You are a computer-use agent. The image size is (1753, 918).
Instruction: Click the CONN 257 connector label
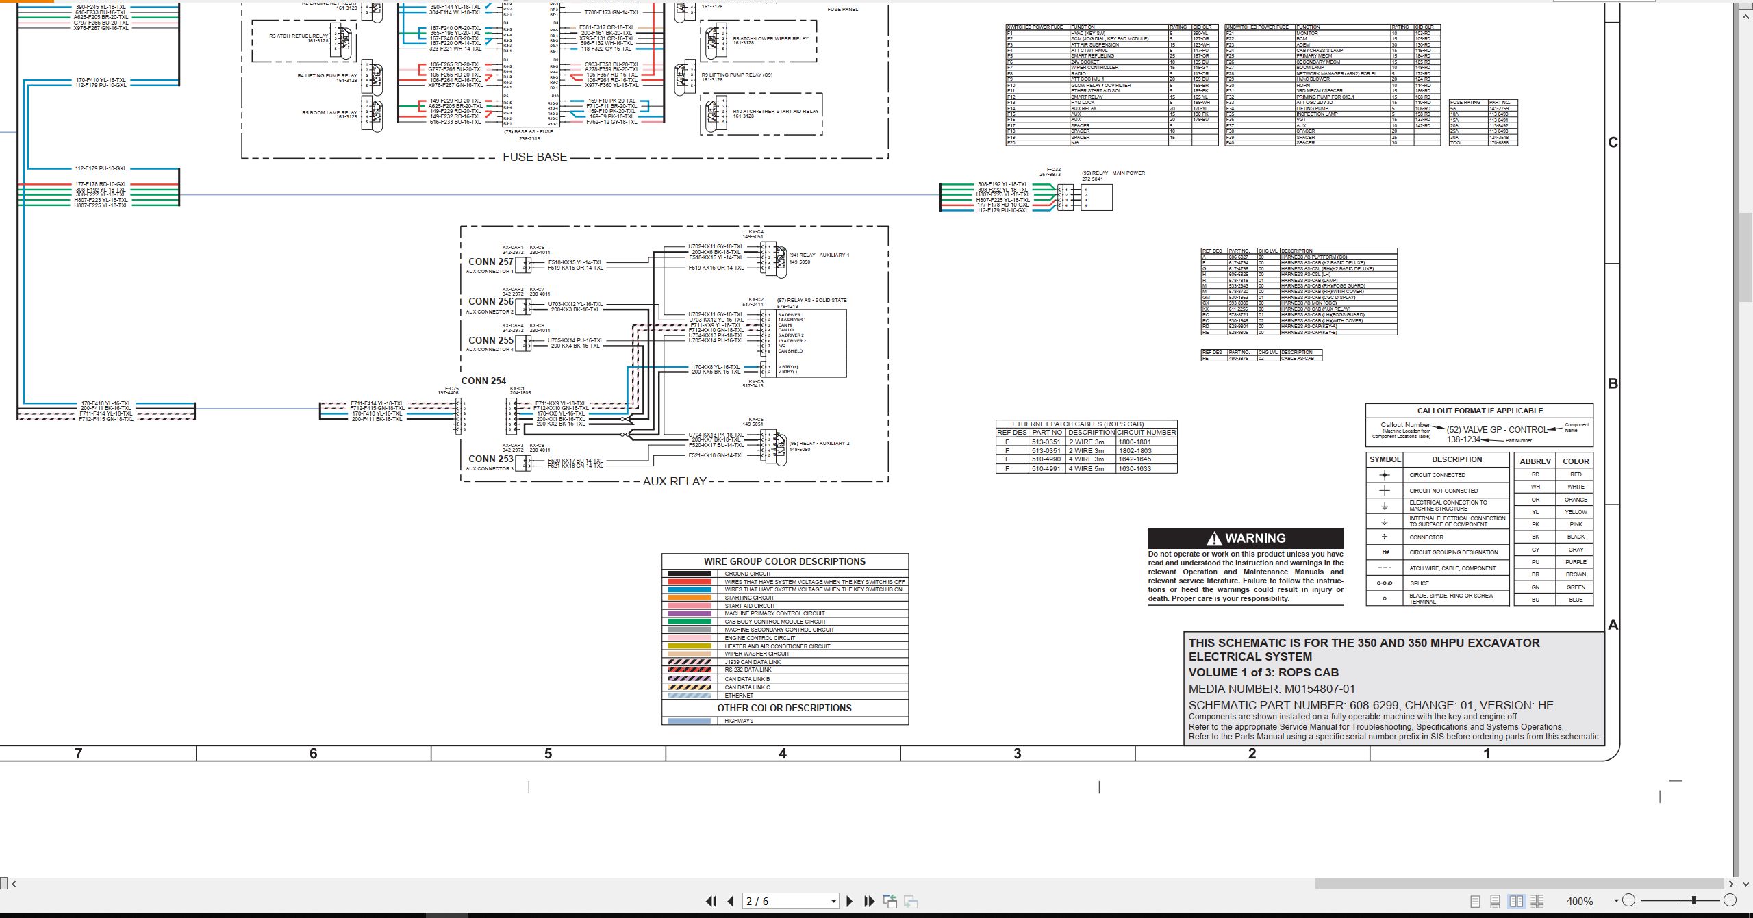pyautogui.click(x=490, y=262)
